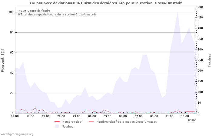
Task: Select the '7.959 Coups de foudre' text
Action: [x=34, y=11]
